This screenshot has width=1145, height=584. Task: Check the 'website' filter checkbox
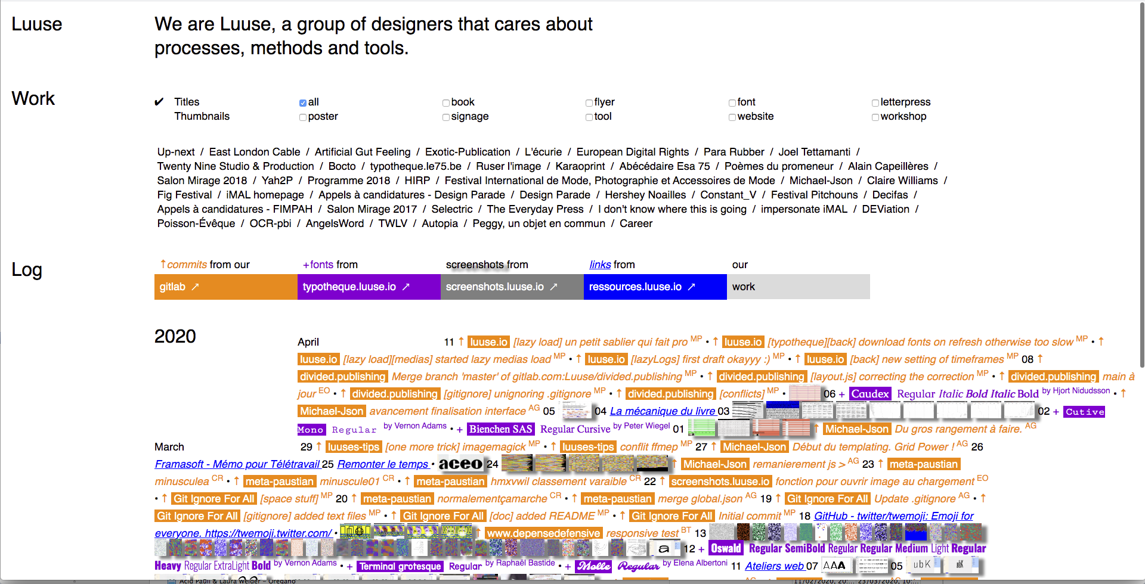[x=732, y=117]
